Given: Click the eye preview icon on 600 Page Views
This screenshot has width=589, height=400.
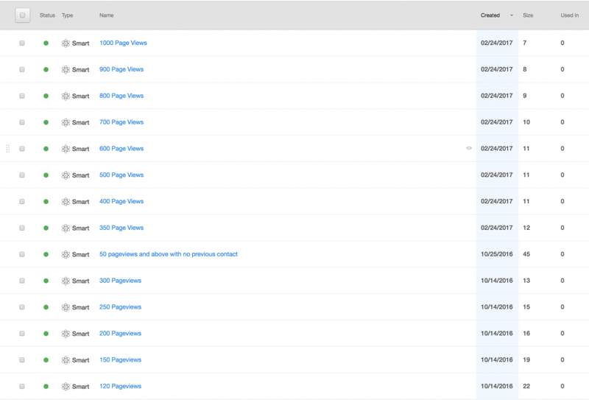Looking at the screenshot, I should (x=469, y=148).
